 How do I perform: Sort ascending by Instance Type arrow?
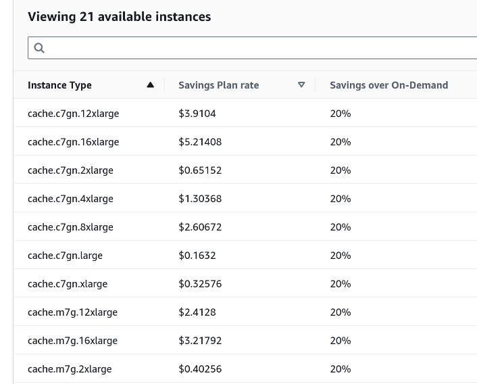coord(150,85)
